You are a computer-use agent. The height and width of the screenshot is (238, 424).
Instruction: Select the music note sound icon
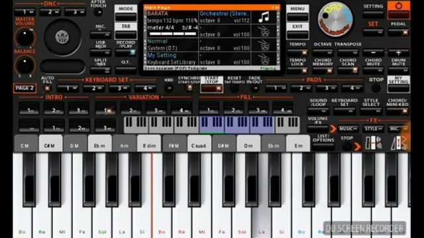264,17
